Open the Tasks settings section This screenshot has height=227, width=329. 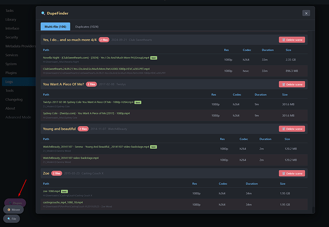(10, 10)
